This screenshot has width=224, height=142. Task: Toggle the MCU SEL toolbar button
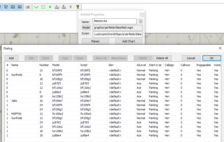[x=6, y=7]
